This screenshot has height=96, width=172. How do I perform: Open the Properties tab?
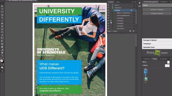coord(147,59)
